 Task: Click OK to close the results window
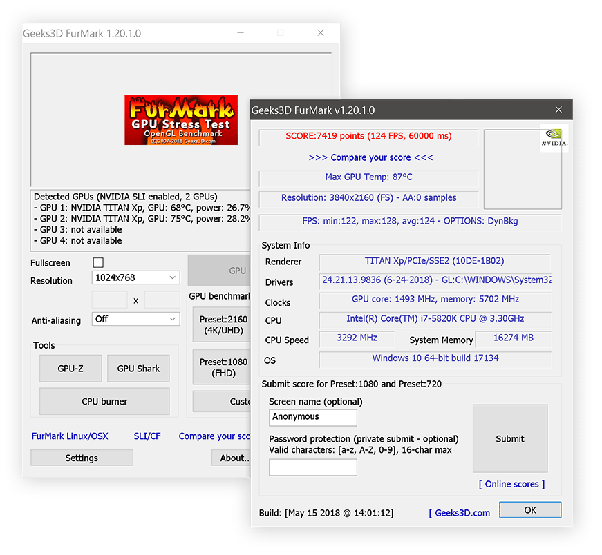click(531, 509)
